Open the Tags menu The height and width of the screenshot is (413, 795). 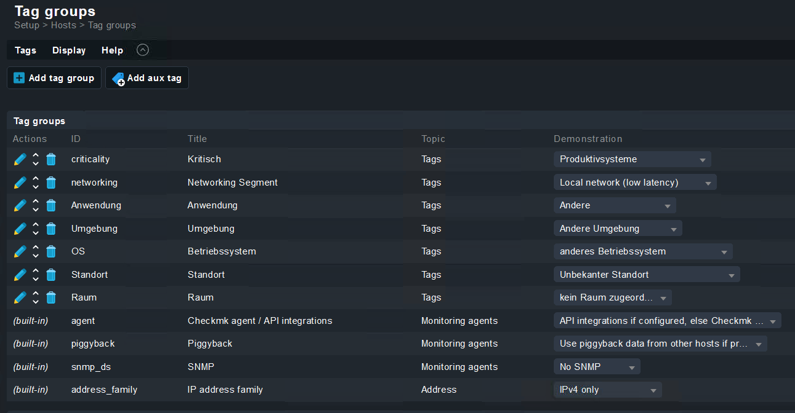pos(25,50)
